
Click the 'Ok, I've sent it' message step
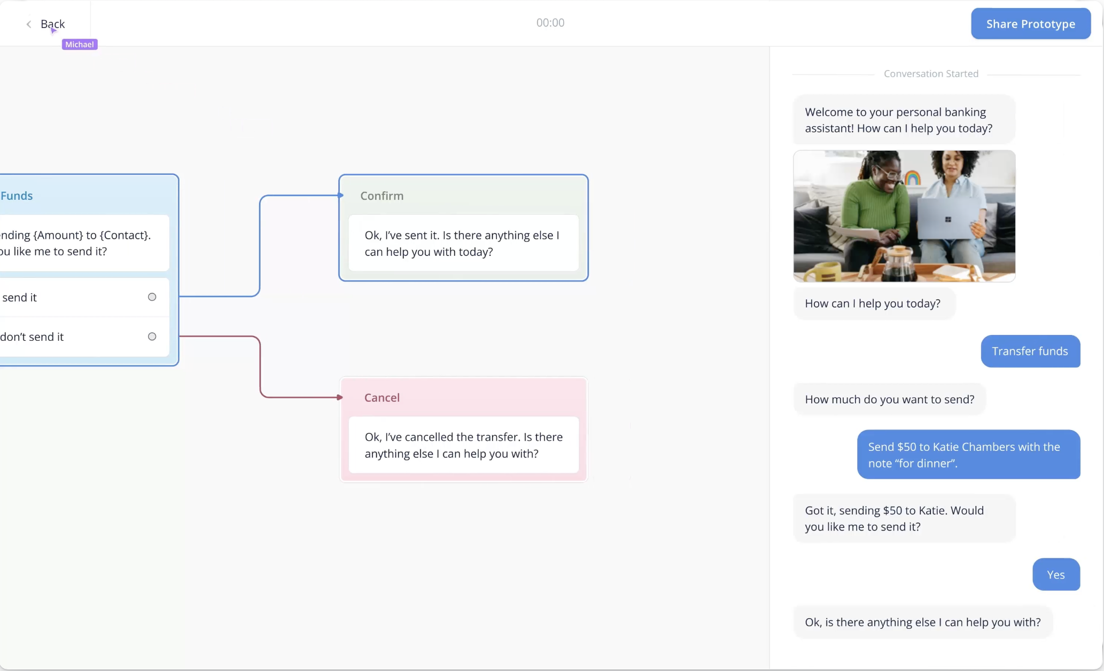[x=463, y=243]
